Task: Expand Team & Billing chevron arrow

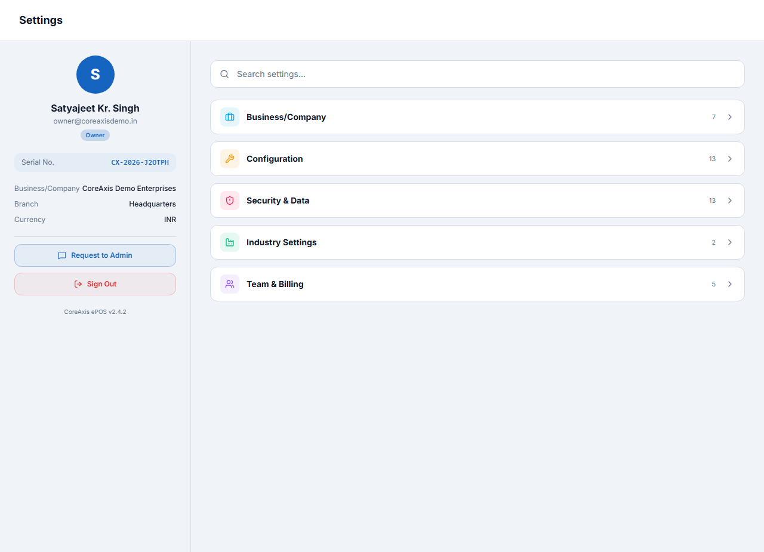Action: coord(730,284)
